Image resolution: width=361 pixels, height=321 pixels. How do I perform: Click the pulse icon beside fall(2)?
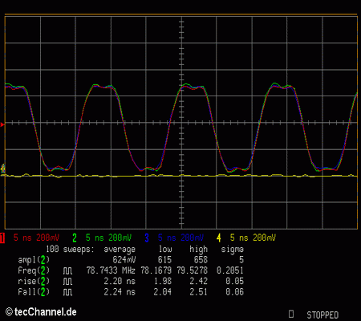coord(67,292)
